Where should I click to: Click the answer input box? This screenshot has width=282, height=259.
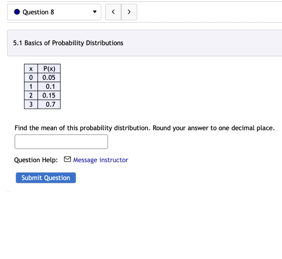[x=61, y=142]
